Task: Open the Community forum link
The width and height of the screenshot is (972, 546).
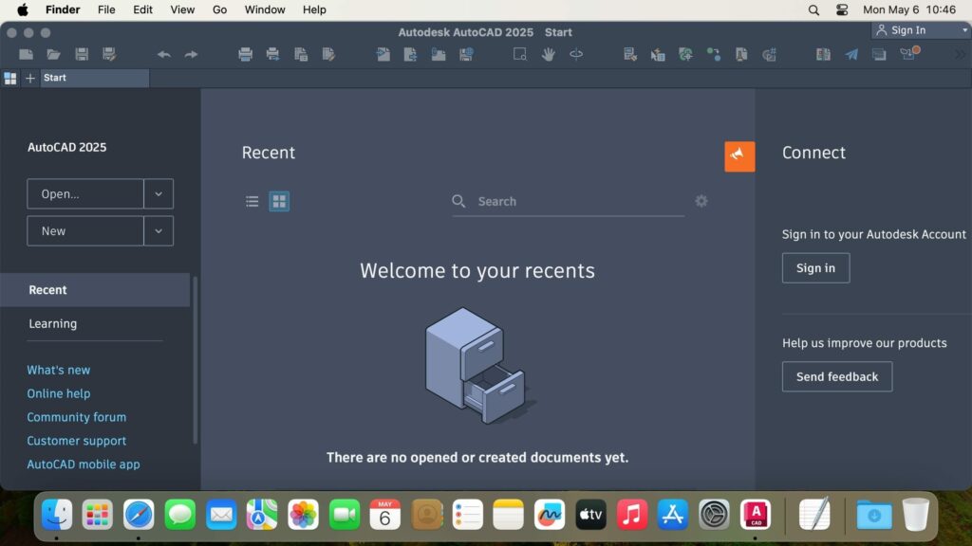Action: [x=76, y=417]
